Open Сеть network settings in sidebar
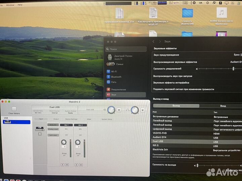Image resolution: width=242 pixels, height=181 pixels. [112, 82]
